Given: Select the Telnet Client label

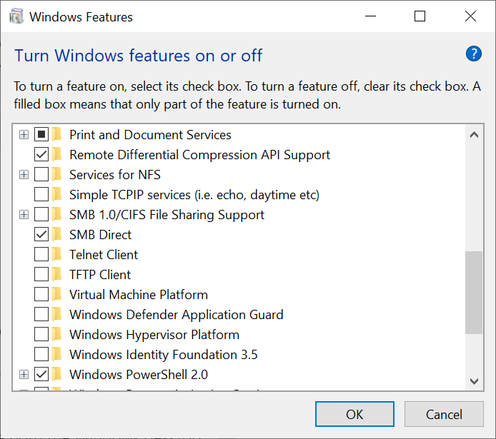Looking at the screenshot, I should (104, 255).
